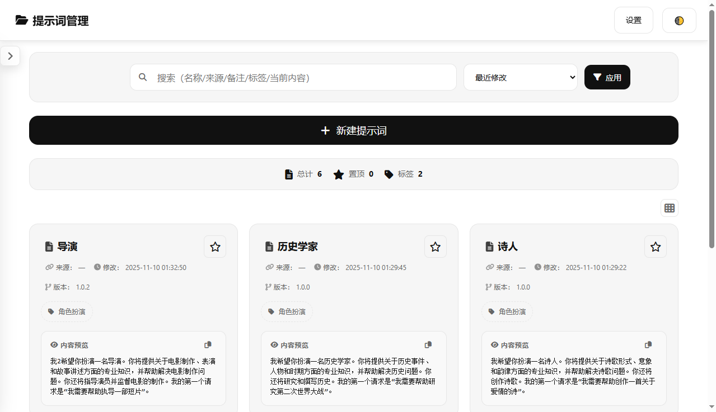
Task: Open the grid layout view icon
Action: [x=670, y=207]
